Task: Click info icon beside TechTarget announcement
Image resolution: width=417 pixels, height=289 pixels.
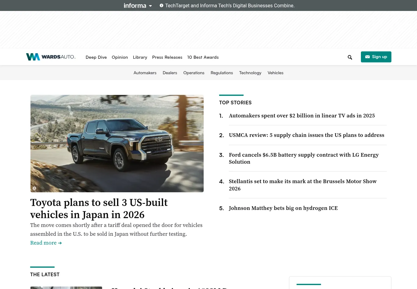Action: coord(162,5)
